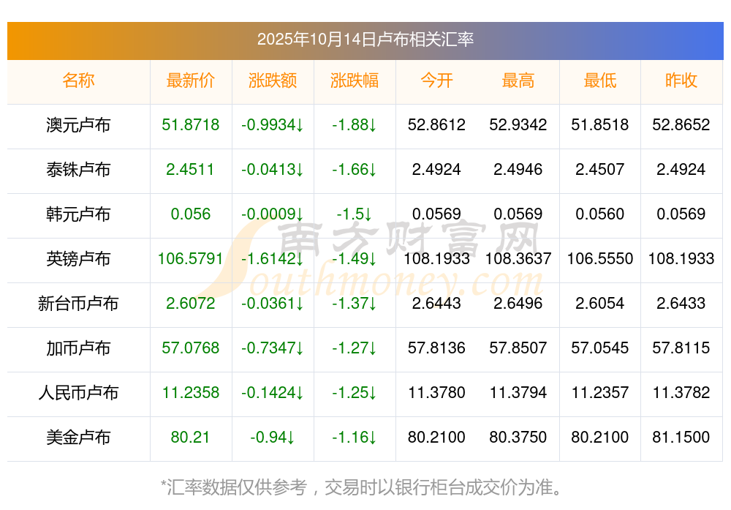Select the 涨跌幅 column header
This screenshot has width=731, height=510.
pos(355,81)
